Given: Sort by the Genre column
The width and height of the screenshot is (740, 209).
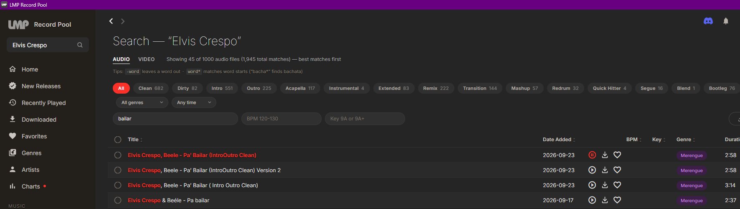Looking at the screenshot, I should (686, 140).
